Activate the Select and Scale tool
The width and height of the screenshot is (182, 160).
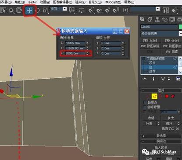pos(46,10)
